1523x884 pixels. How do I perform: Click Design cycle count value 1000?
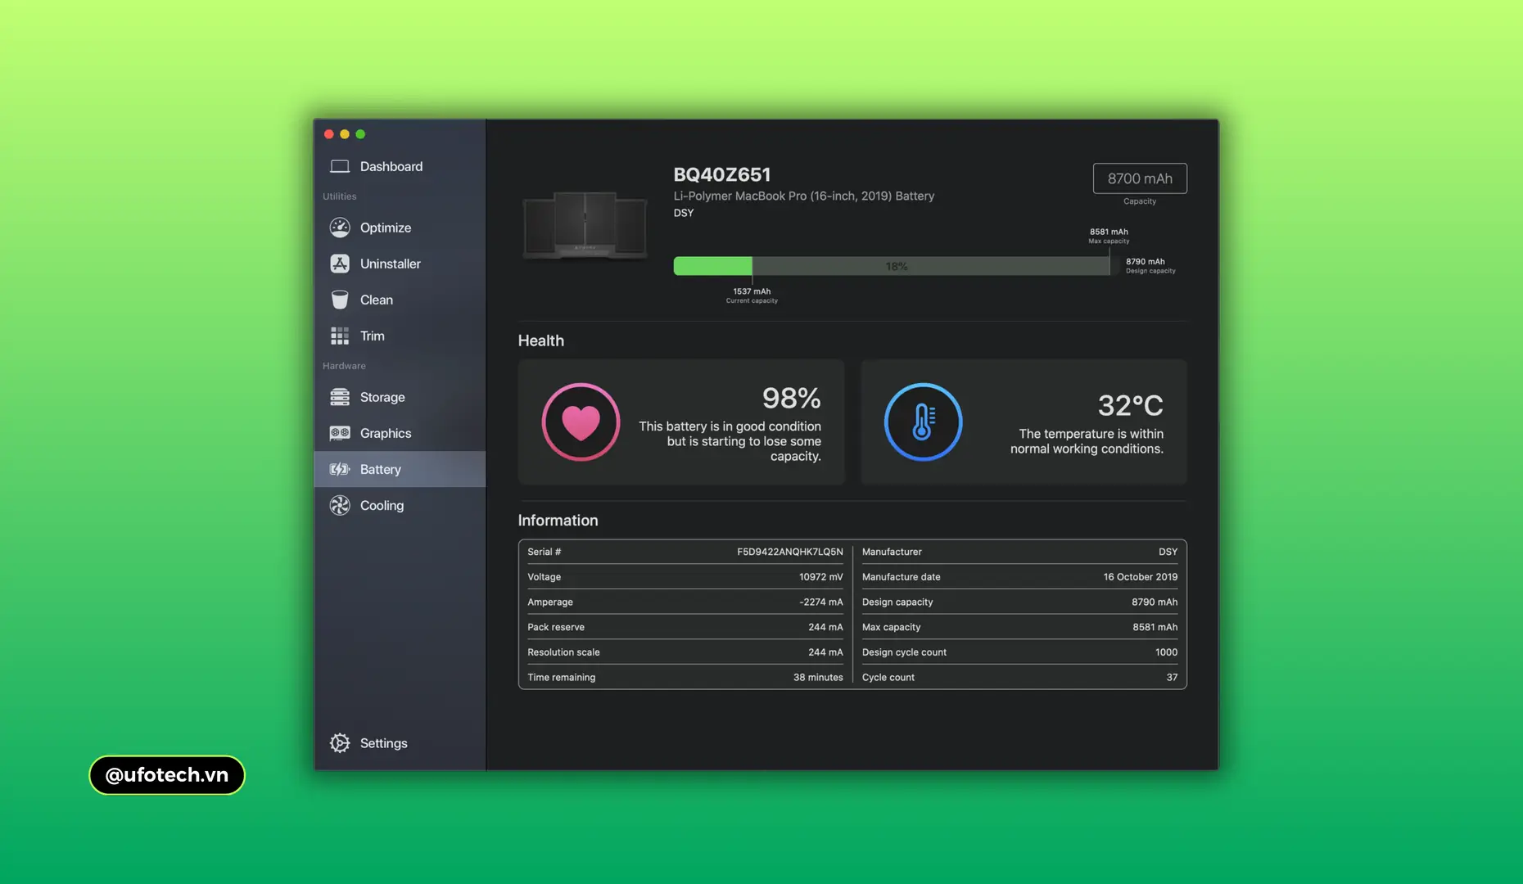pos(1166,652)
